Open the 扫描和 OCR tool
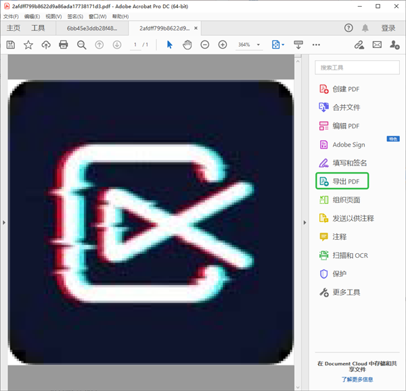The width and height of the screenshot is (406, 391). [343, 255]
